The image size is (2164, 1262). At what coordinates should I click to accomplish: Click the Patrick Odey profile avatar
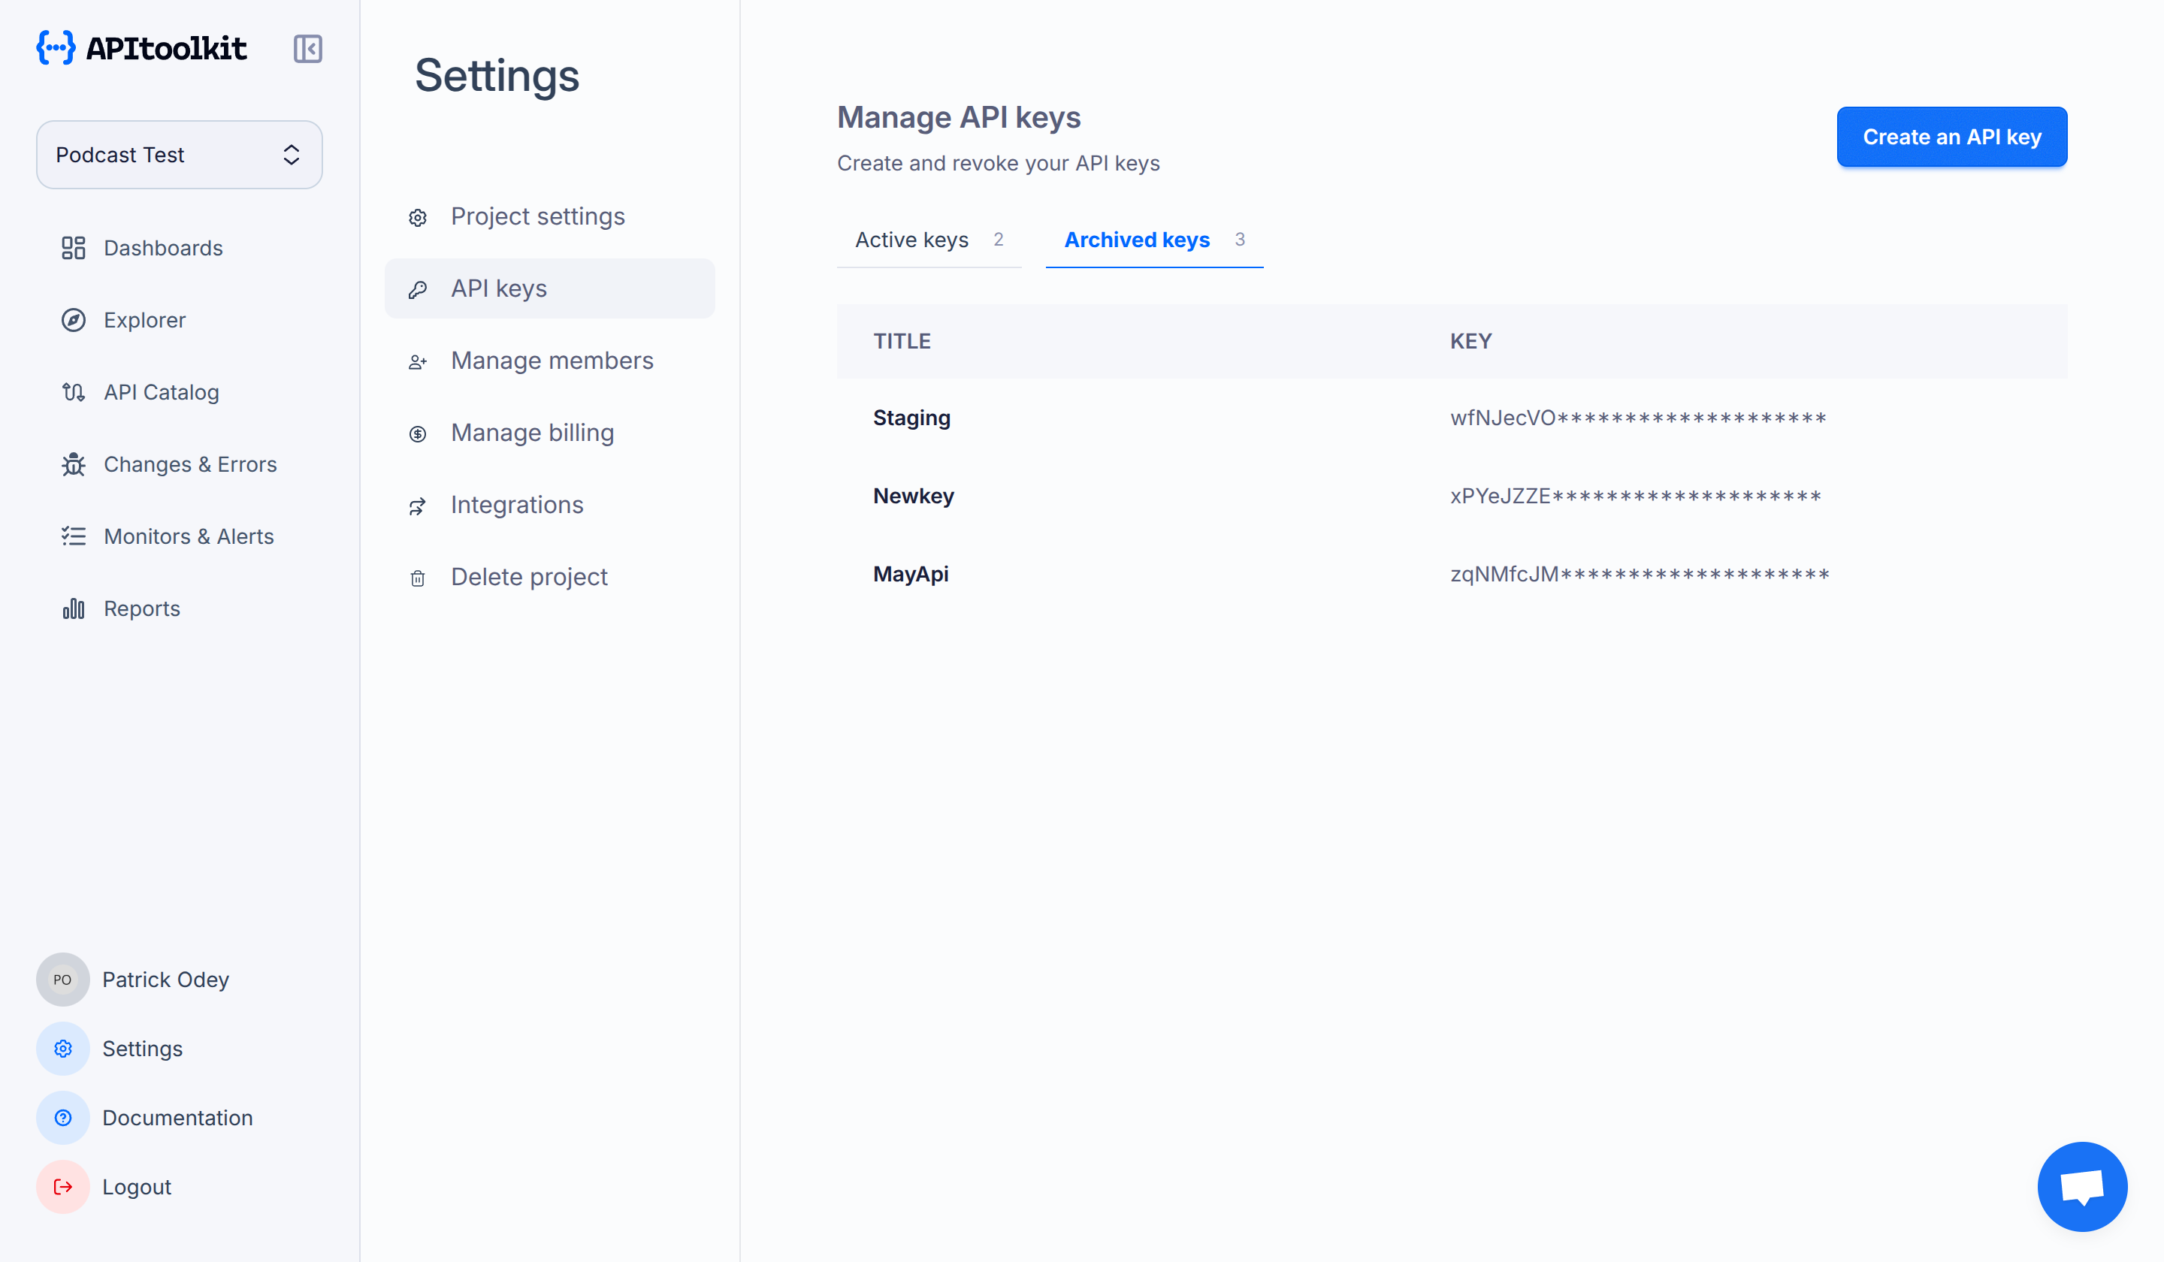point(62,979)
